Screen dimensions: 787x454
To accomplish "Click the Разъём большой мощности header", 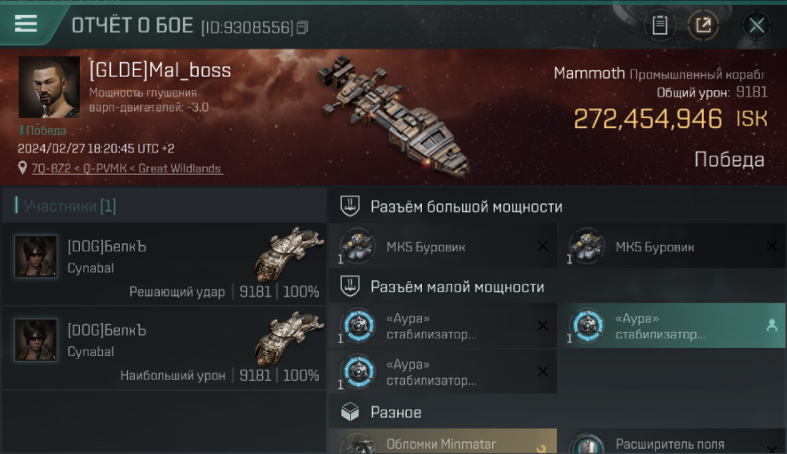I will (466, 206).
